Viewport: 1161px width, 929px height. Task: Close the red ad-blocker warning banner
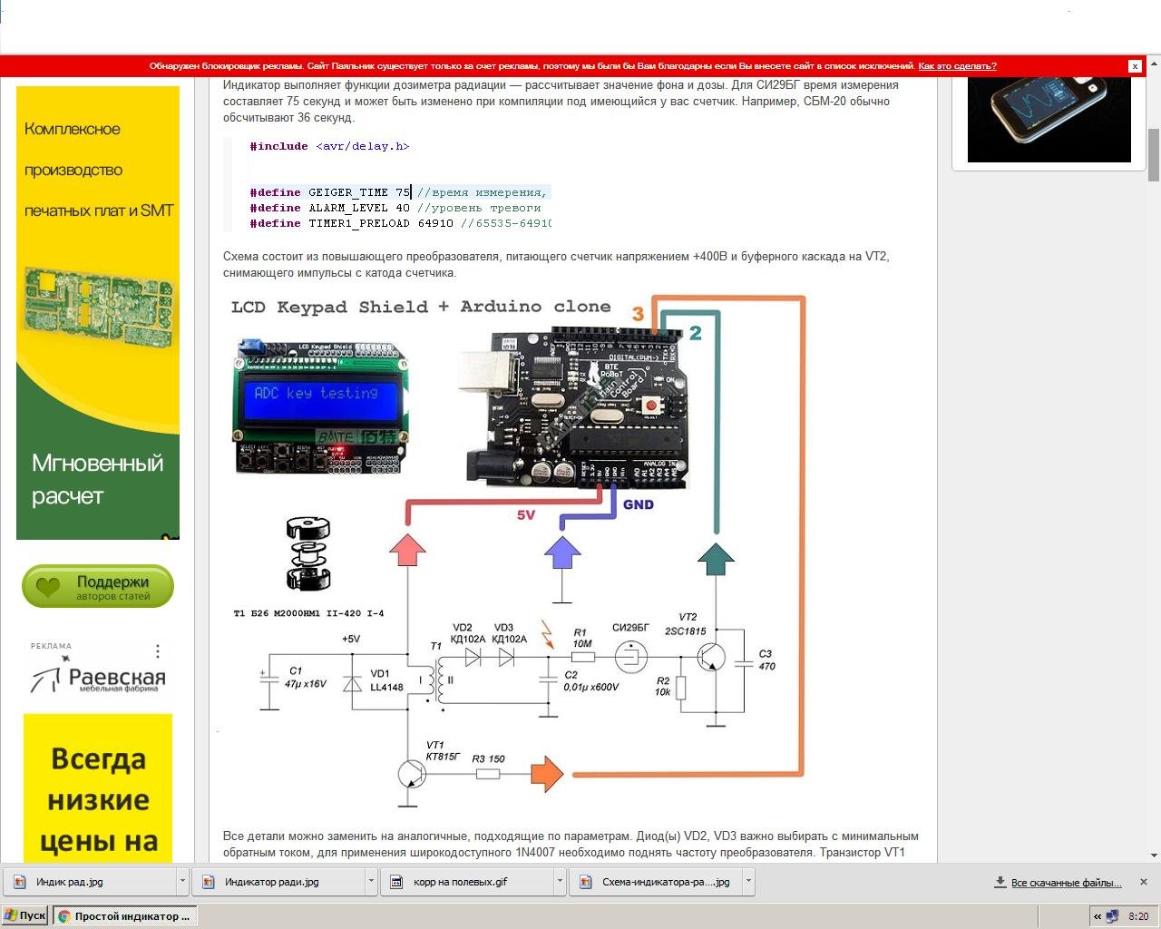tap(1134, 66)
